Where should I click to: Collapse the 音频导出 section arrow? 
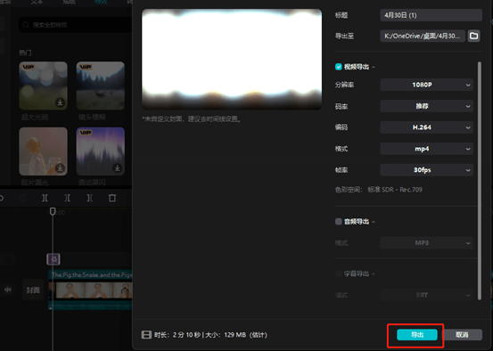click(374, 222)
